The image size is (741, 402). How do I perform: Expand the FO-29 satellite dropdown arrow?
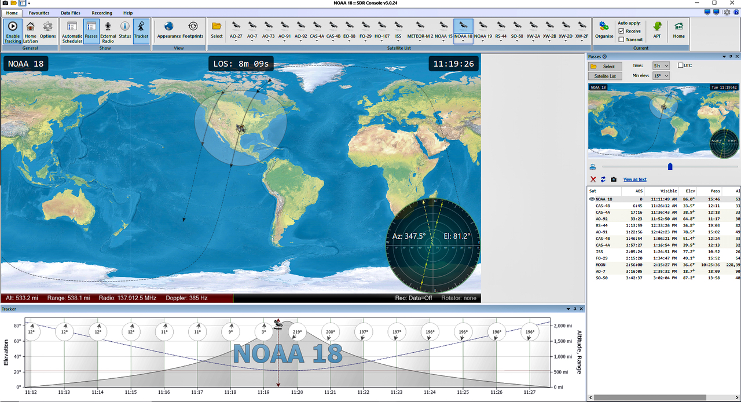[x=366, y=42]
